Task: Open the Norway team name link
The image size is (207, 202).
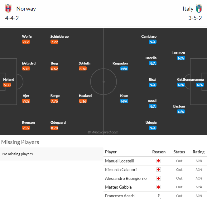Action: pyautogui.click(x=26, y=9)
